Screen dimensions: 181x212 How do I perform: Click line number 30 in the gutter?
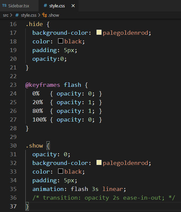click(13, 146)
